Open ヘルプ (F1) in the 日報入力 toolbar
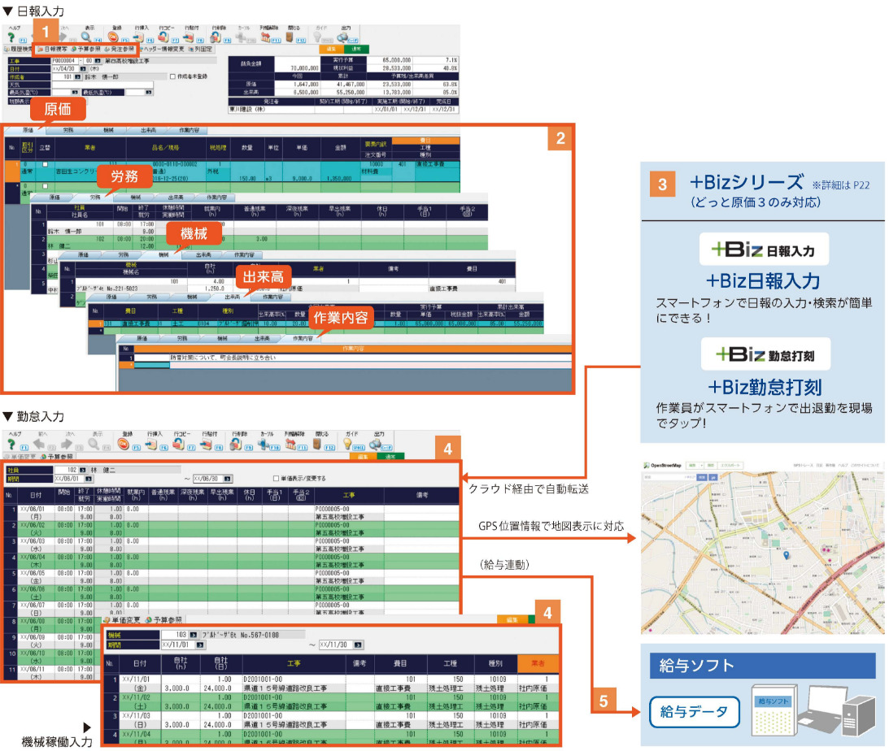 [11, 37]
